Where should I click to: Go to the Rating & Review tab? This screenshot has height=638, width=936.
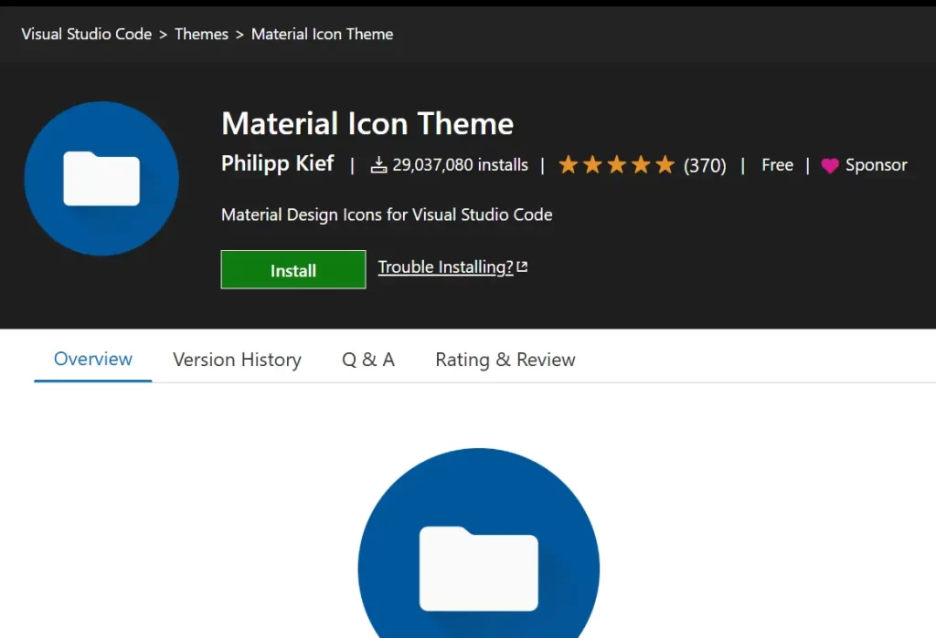[x=505, y=360]
